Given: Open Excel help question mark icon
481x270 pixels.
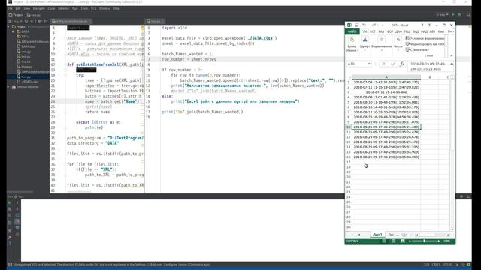Looking at the screenshot, I should pyautogui.click(x=422, y=25).
